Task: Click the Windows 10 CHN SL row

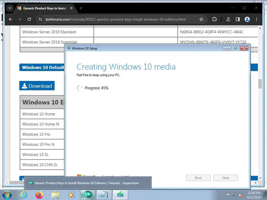Action: pos(42,165)
